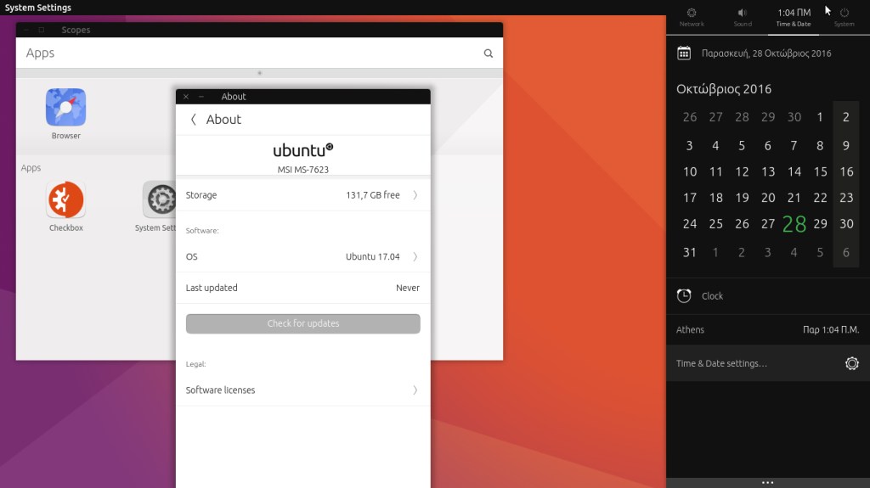
Task: Select day 28 in the calendar
Action: (x=794, y=224)
